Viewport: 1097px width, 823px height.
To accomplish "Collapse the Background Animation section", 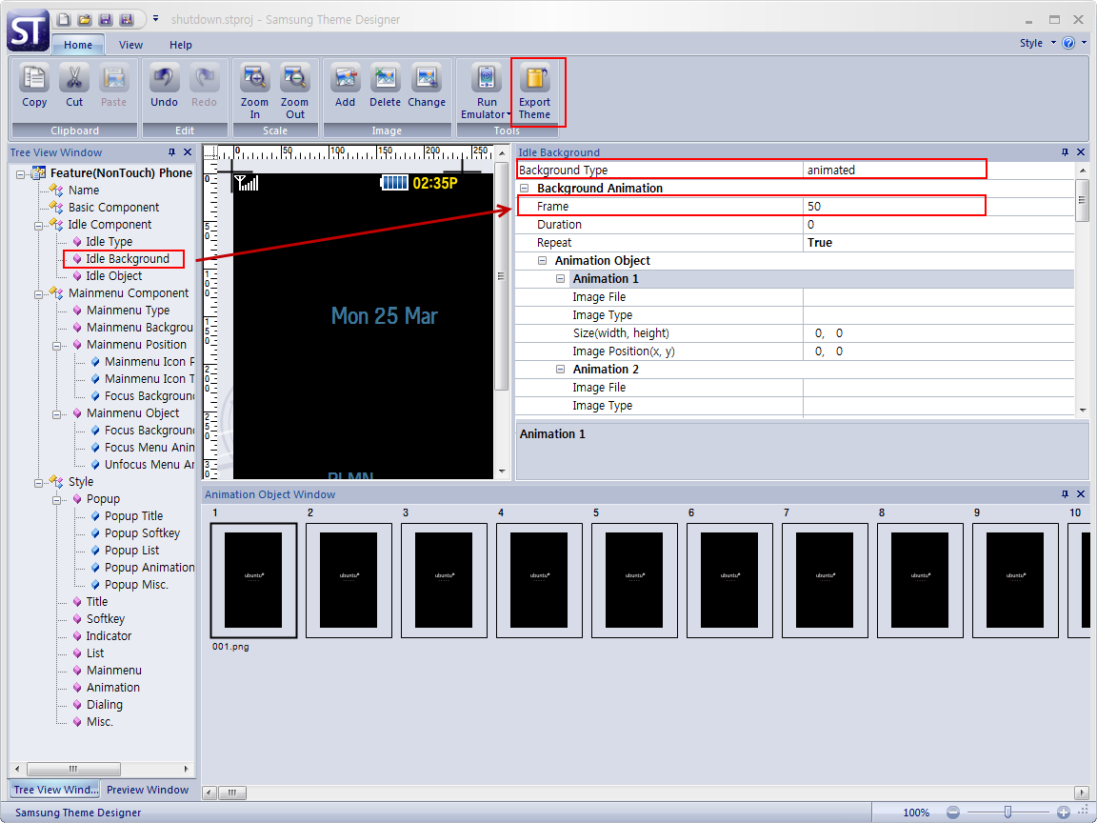I will pos(526,189).
